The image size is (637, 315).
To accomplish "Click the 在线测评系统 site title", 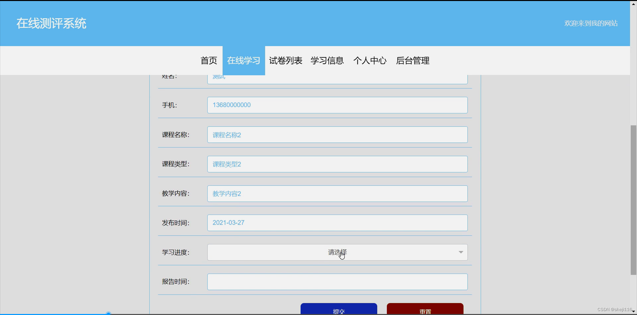I will coord(51,23).
